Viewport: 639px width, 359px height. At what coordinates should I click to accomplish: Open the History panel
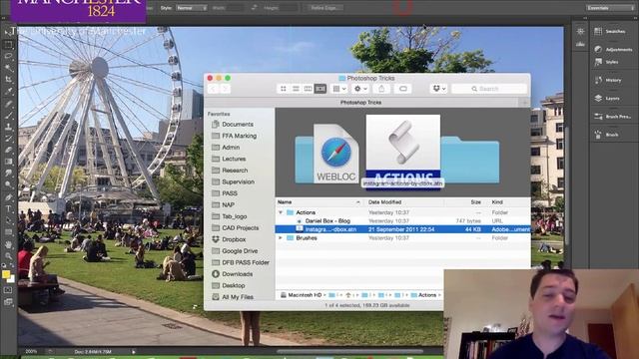coord(608,80)
